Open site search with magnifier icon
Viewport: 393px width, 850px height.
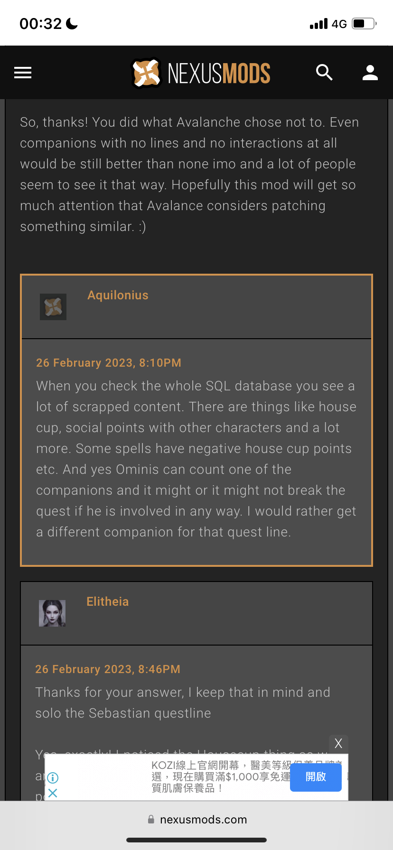coord(324,73)
